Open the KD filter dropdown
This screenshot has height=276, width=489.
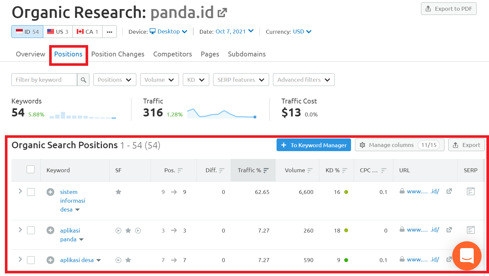(x=196, y=80)
